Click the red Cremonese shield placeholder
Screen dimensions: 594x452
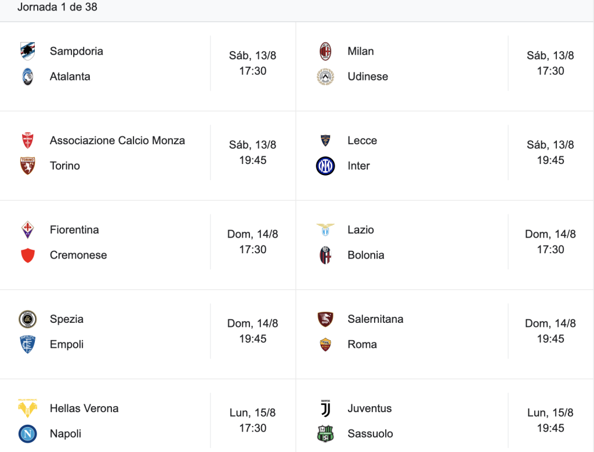coord(28,255)
